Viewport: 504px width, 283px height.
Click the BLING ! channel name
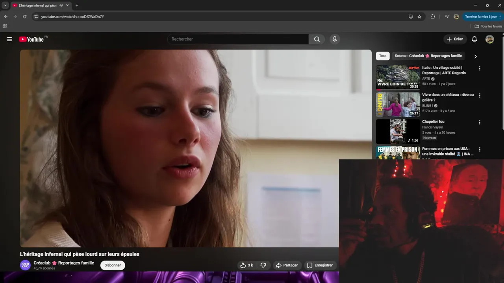(x=427, y=106)
